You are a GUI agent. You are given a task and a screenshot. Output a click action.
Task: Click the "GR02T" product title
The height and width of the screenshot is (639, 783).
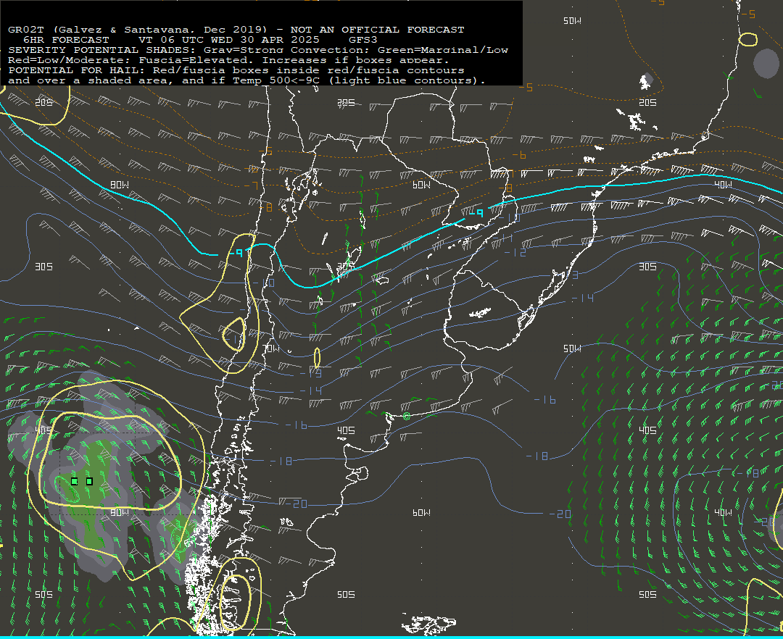tap(26, 30)
